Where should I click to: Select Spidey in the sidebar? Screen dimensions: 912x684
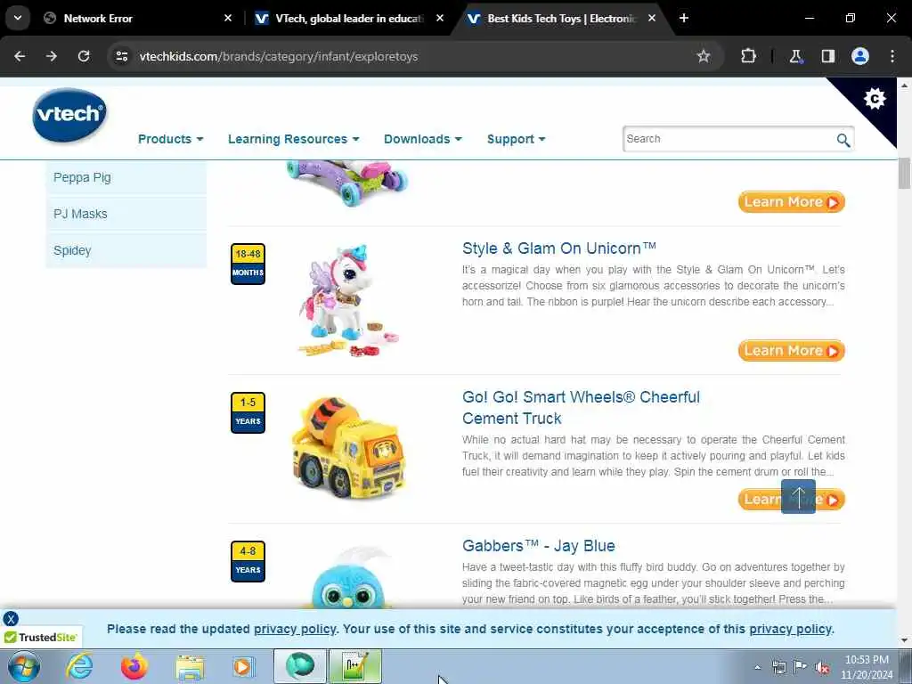tap(126, 250)
